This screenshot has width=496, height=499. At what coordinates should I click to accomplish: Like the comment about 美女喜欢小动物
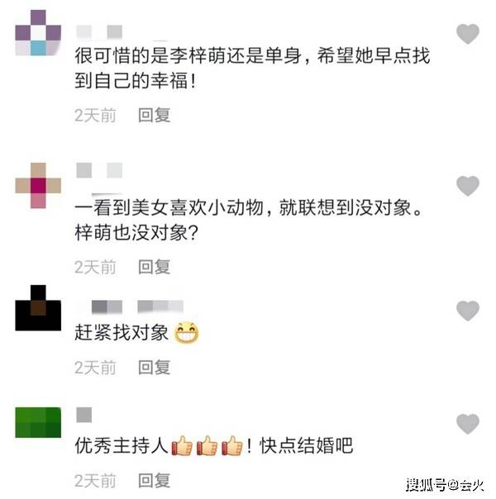coord(468,186)
